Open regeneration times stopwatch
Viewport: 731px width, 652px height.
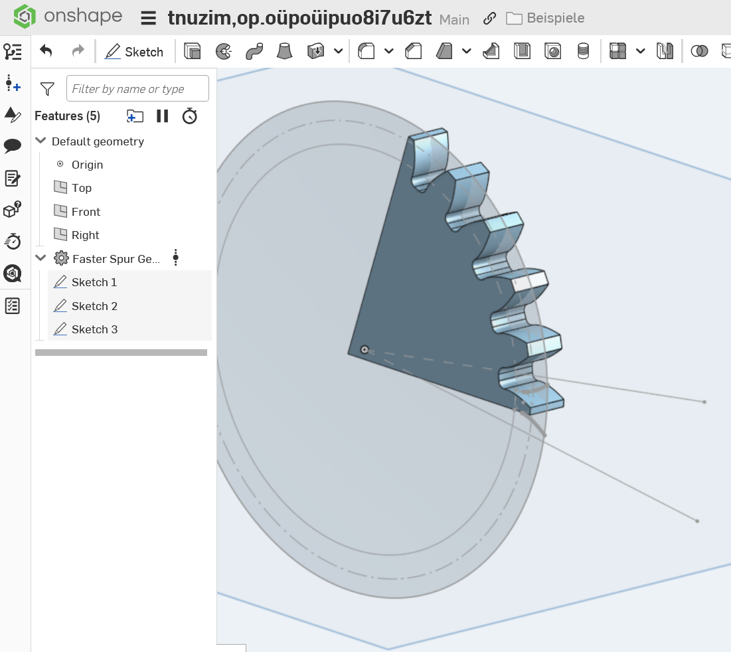pyautogui.click(x=190, y=116)
